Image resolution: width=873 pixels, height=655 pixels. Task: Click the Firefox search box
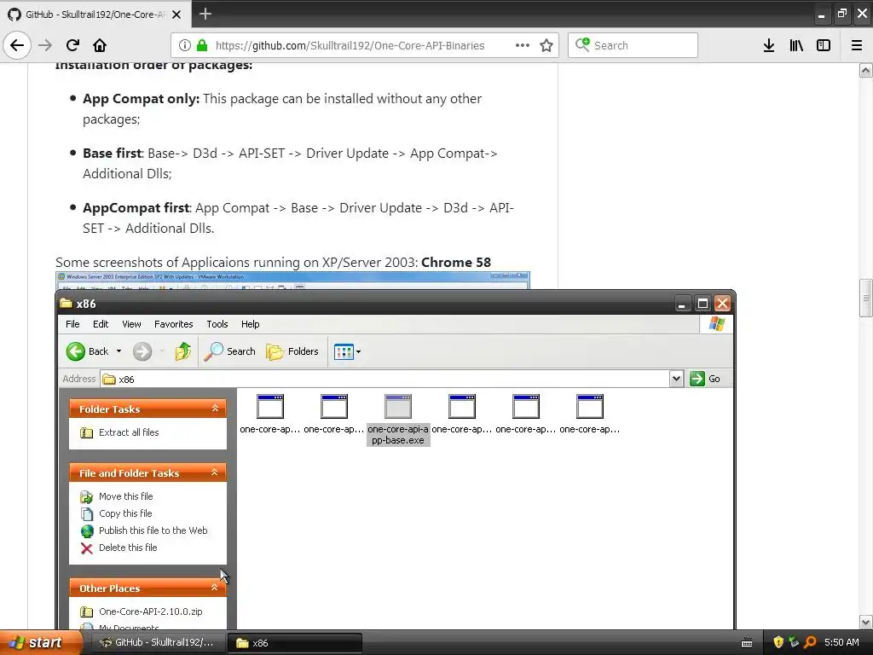(633, 45)
